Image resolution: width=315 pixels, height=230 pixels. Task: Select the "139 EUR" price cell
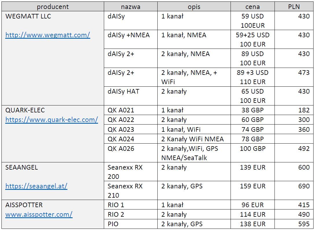252,168
